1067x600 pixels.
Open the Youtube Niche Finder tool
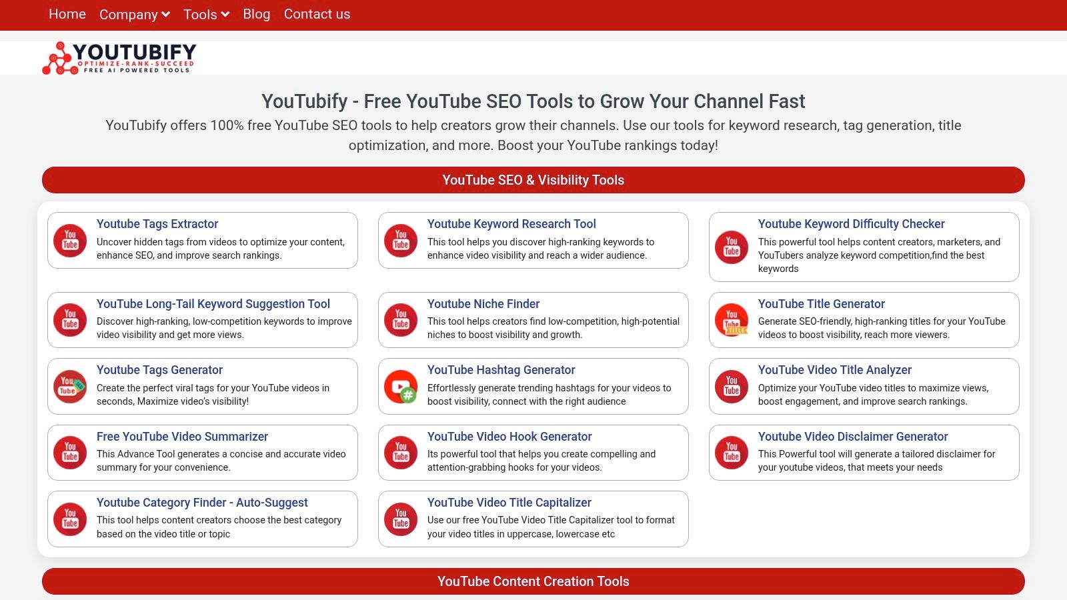tap(483, 303)
